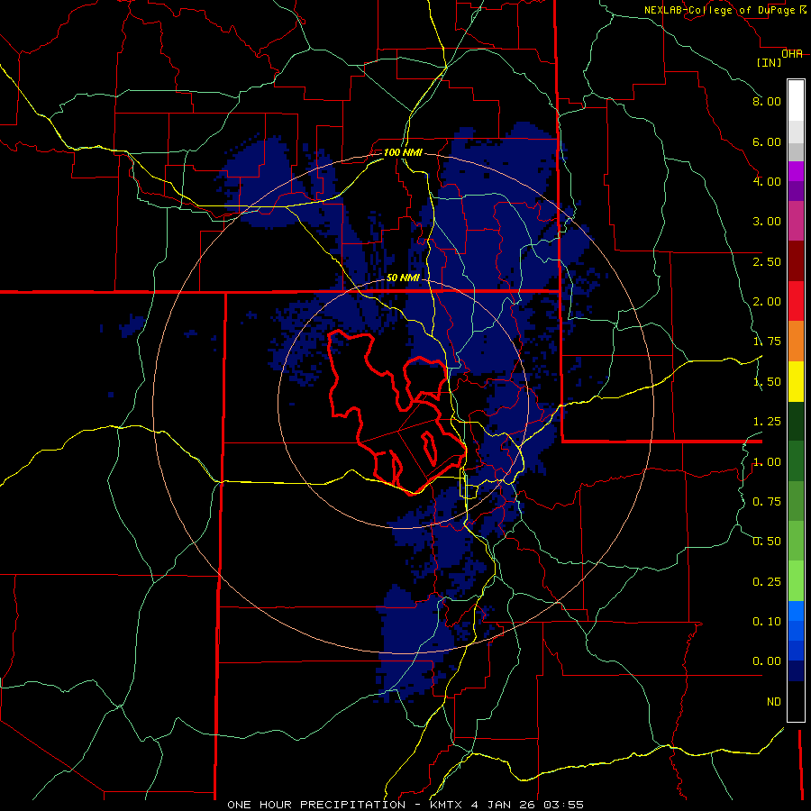Screen dimensions: 811x811
Task: Pick the navy swatch above ND
Action: [x=796, y=671]
